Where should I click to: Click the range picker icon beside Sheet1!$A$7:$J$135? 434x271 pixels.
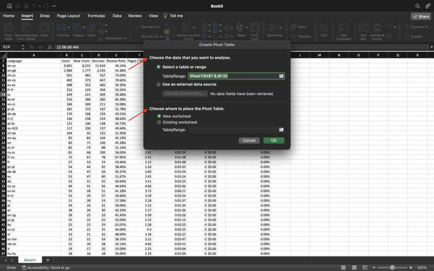click(281, 76)
